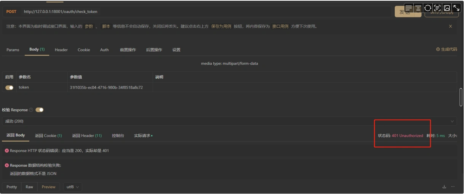
Task: Open the three-dots more options menu
Action: pos(453,187)
